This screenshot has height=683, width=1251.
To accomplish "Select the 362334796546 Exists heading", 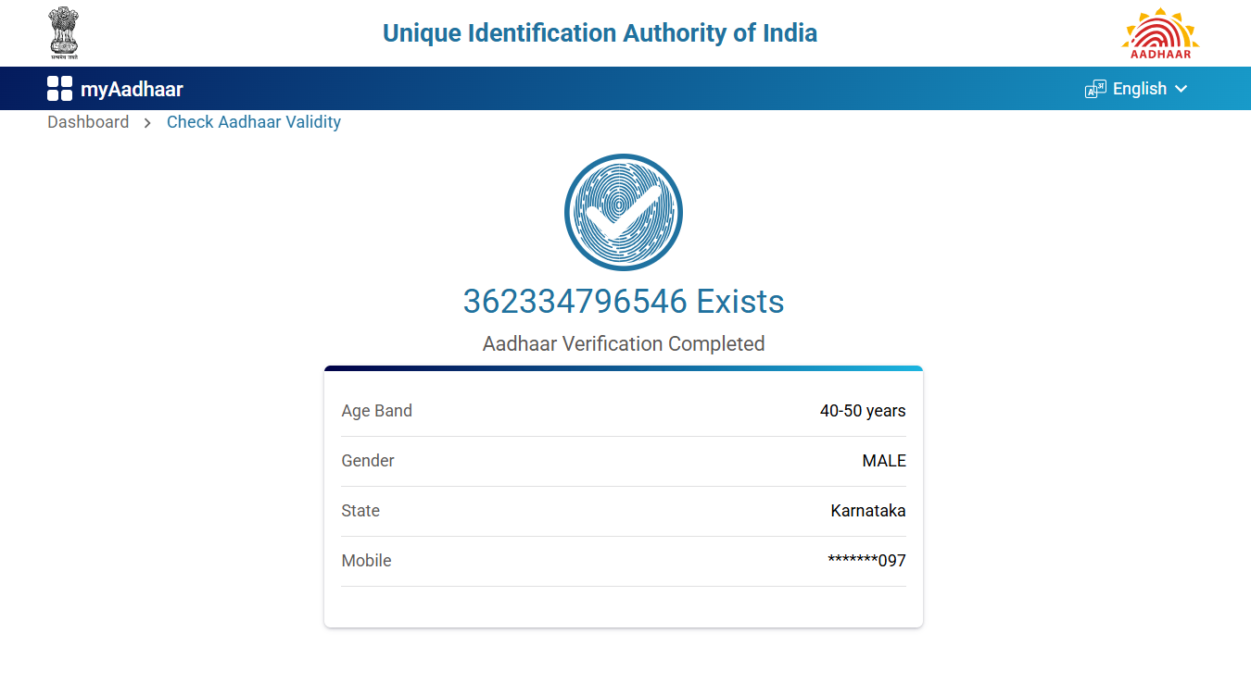I will [624, 302].
